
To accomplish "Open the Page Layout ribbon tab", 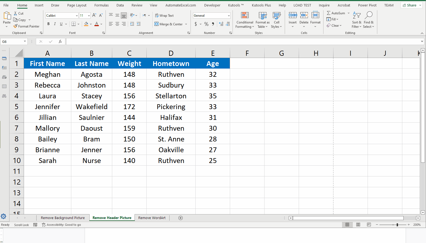I will (x=77, y=5).
